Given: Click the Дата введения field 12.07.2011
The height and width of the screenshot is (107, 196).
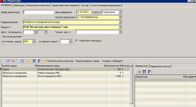Looking at the screenshot, I should coord(83,12).
